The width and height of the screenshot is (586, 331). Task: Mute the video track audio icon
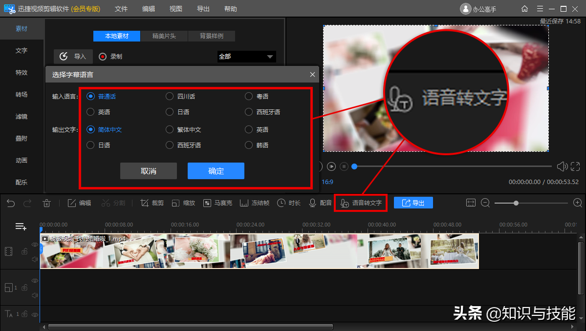(34, 259)
